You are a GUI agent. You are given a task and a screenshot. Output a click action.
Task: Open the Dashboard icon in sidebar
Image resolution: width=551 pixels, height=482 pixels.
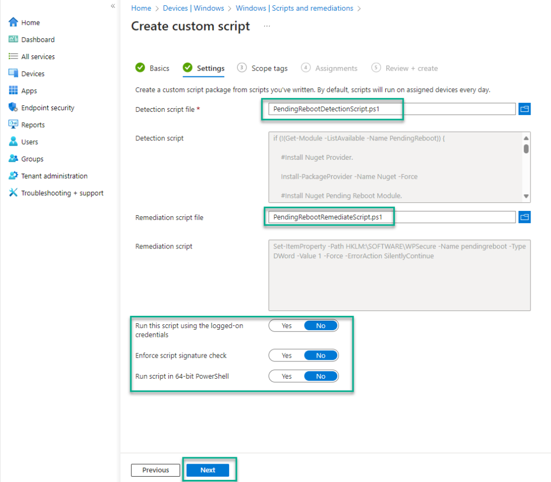(x=13, y=39)
